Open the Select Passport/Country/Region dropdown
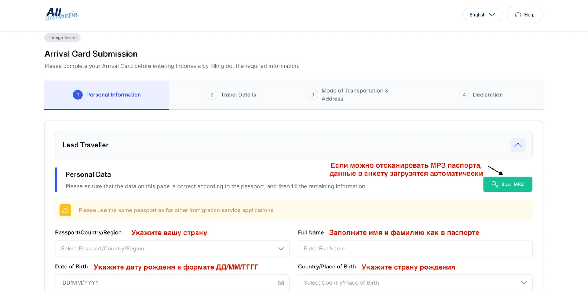The image size is (588, 292). [172, 249]
